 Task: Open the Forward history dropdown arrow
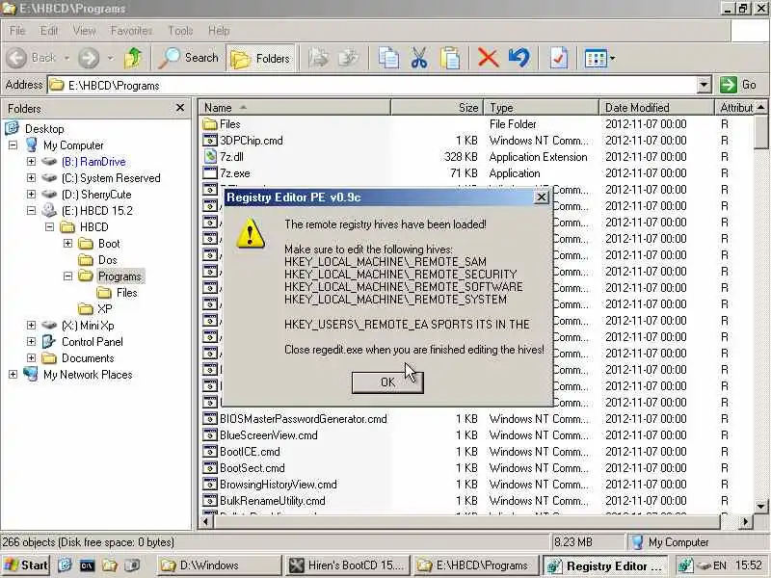pyautogui.click(x=110, y=59)
